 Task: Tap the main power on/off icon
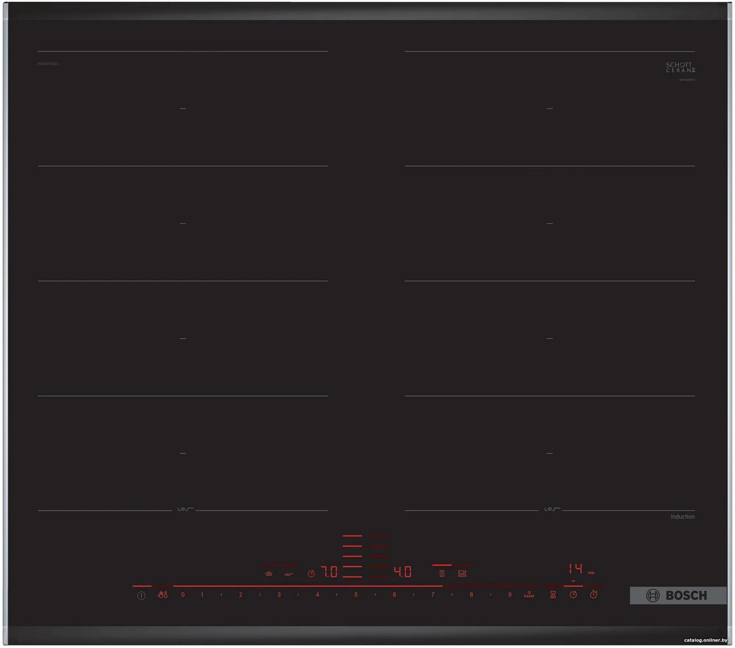click(x=141, y=596)
